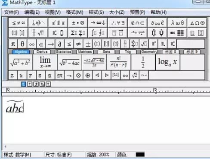Insert the partial derivative symbol
The height and width of the screenshot is (159, 210).
tap(60, 44)
